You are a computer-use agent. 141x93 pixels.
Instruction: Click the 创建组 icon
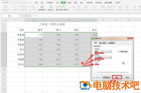pos(120,7)
